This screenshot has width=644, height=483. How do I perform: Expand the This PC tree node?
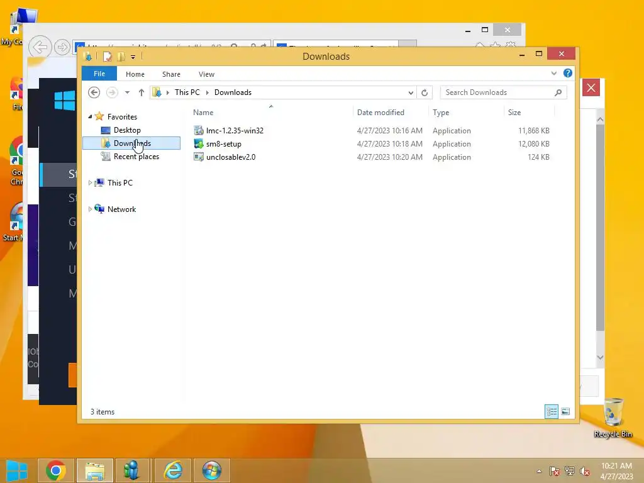pyautogui.click(x=90, y=183)
